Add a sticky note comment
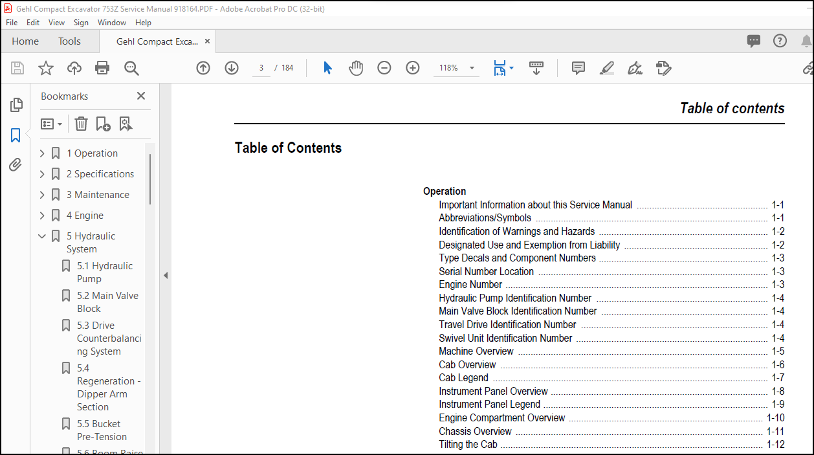 pos(578,68)
